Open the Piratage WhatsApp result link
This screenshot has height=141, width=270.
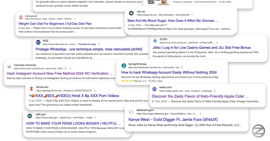[89, 49]
